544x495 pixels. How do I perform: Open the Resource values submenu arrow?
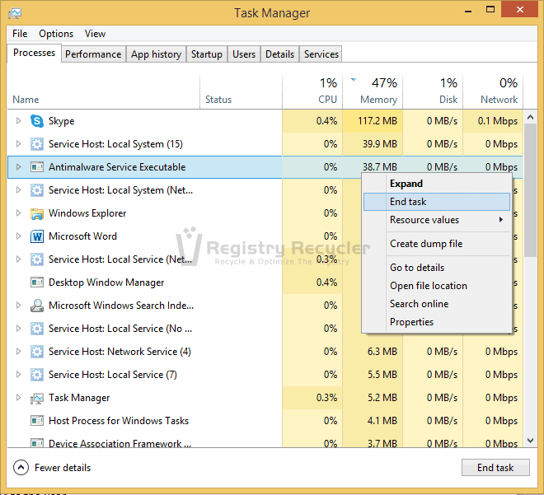pos(500,219)
